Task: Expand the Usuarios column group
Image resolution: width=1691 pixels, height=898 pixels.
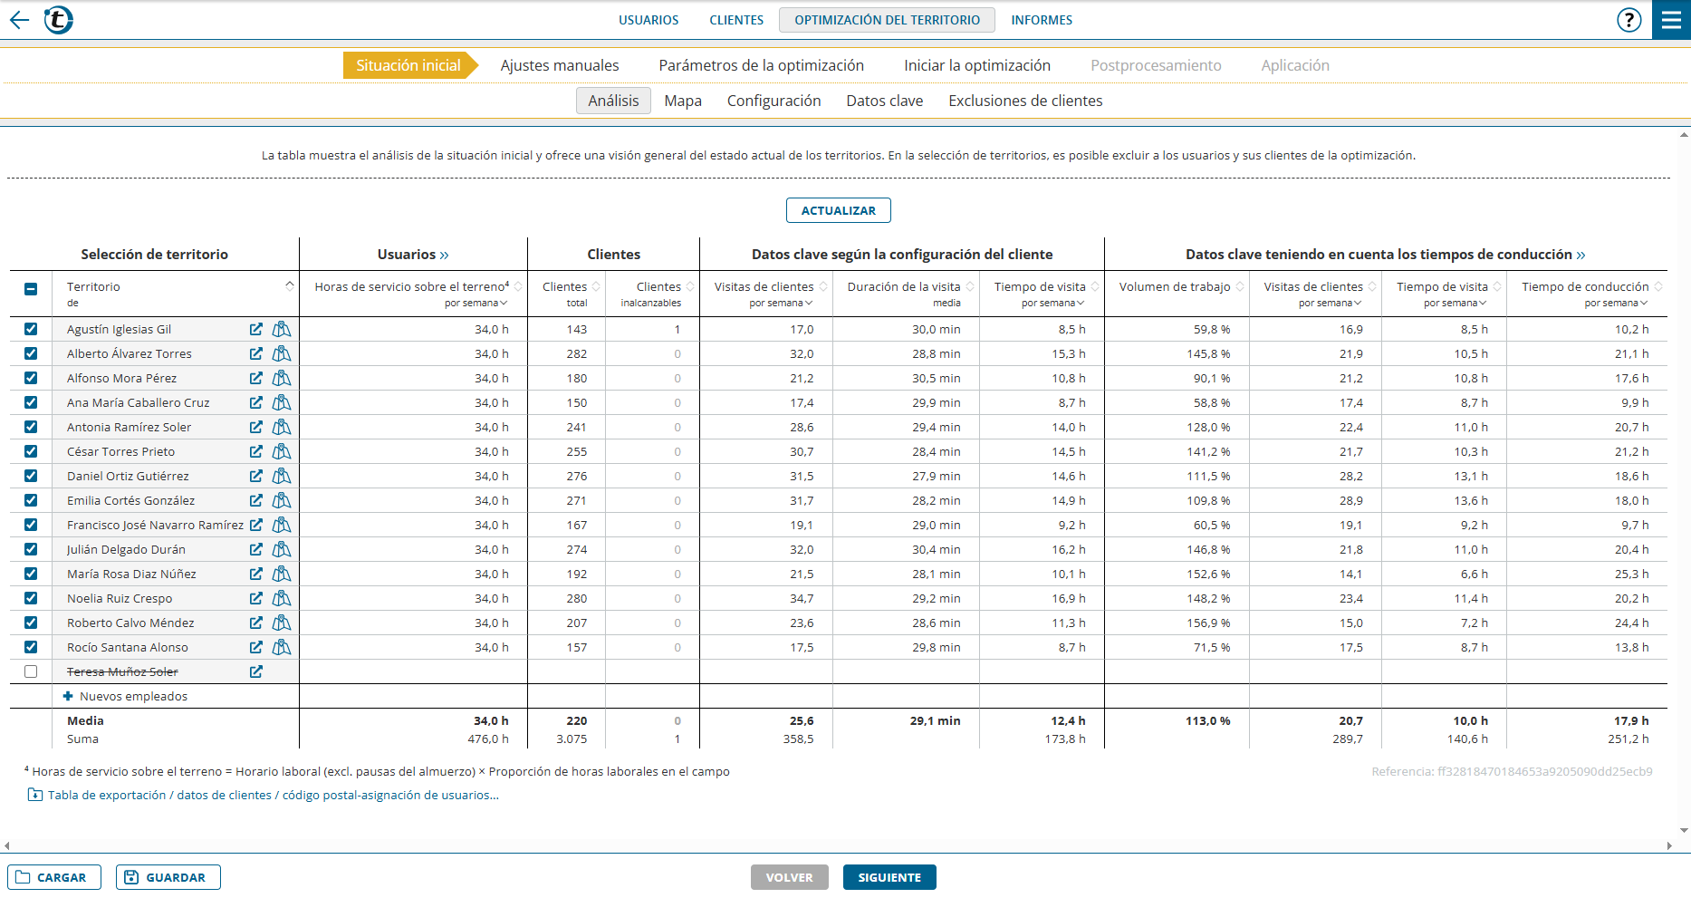Action: [x=444, y=256]
